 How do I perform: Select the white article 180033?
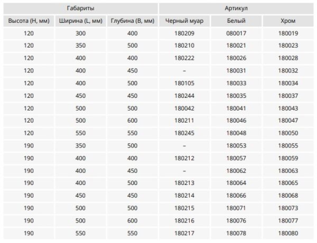coord(236,83)
